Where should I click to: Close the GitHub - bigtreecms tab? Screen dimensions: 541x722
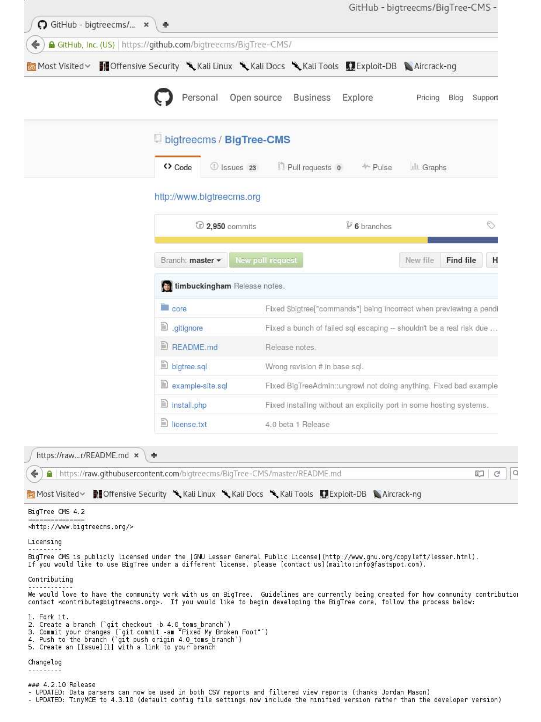[146, 24]
